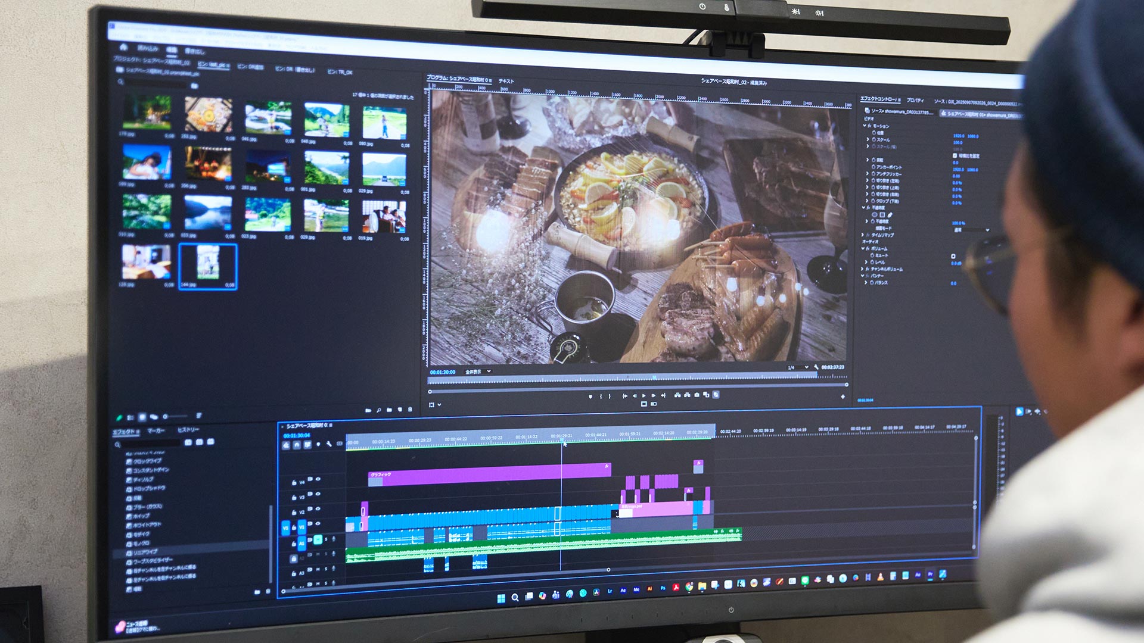This screenshot has width=1144, height=643.
Task: Toggle Linked Selection in timeline header
Action: click(x=307, y=445)
